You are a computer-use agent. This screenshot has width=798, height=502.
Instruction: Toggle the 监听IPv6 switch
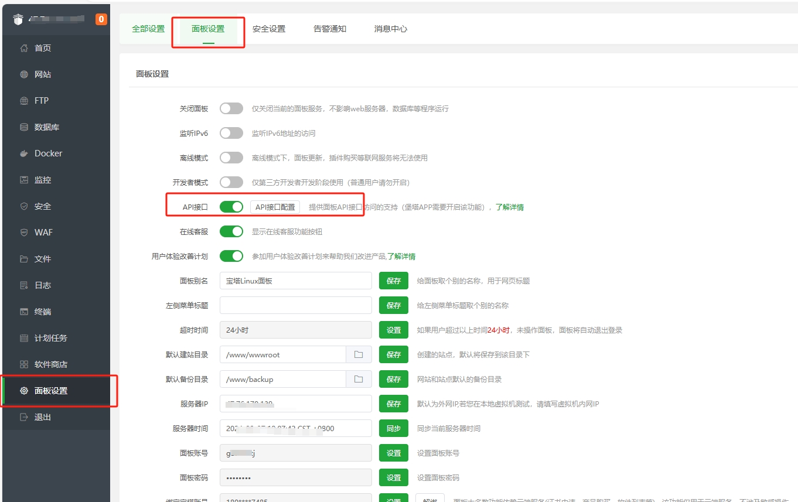(231, 133)
